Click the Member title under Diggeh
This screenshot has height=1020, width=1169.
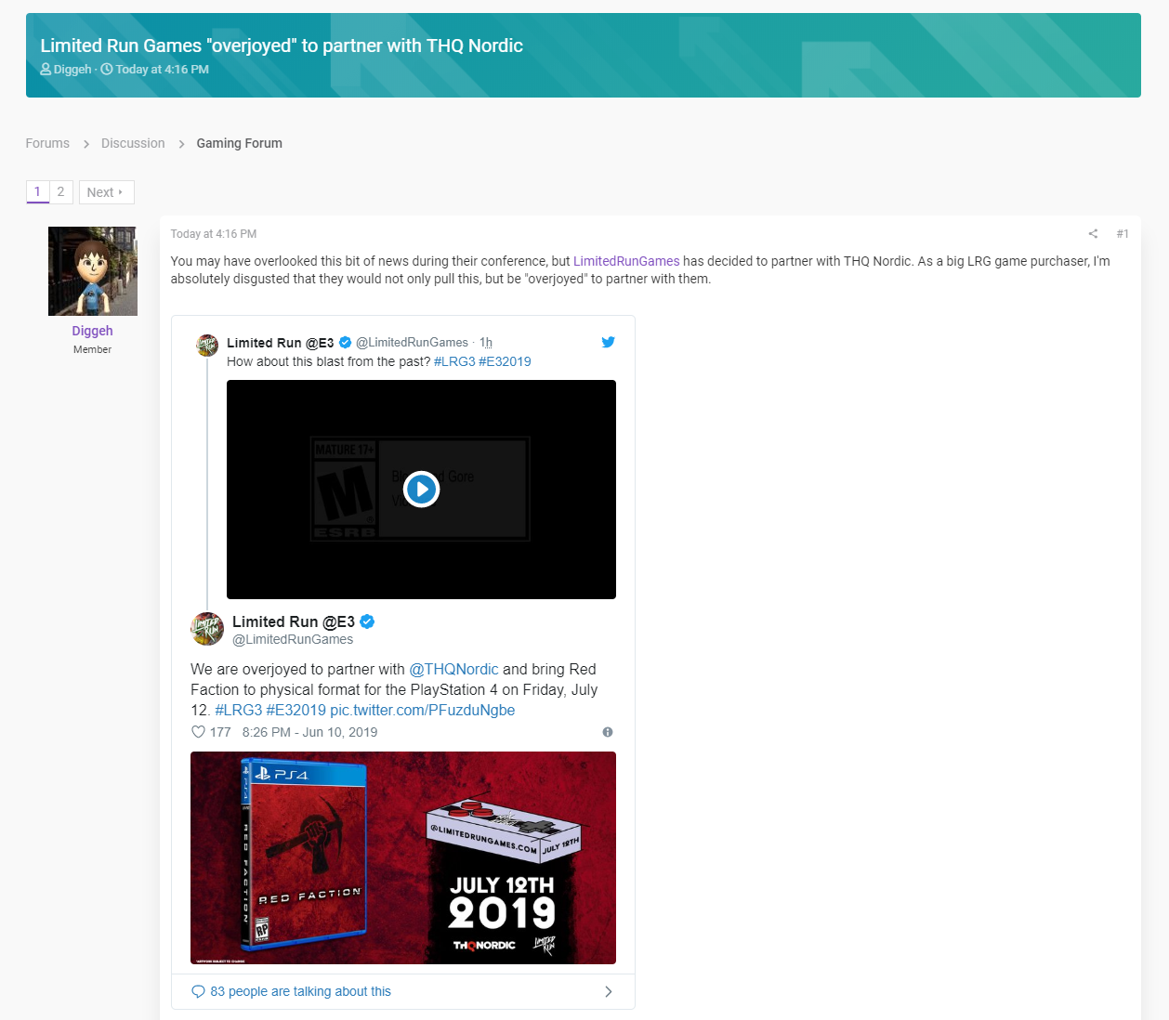click(x=92, y=349)
